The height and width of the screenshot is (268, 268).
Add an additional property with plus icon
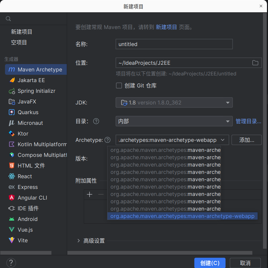point(89,194)
